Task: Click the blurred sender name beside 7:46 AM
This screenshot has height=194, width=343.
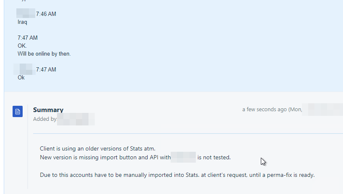Action: (26, 13)
